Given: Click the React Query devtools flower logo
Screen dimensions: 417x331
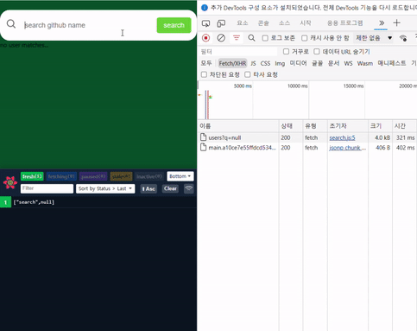Looking at the screenshot, I should point(10,182).
